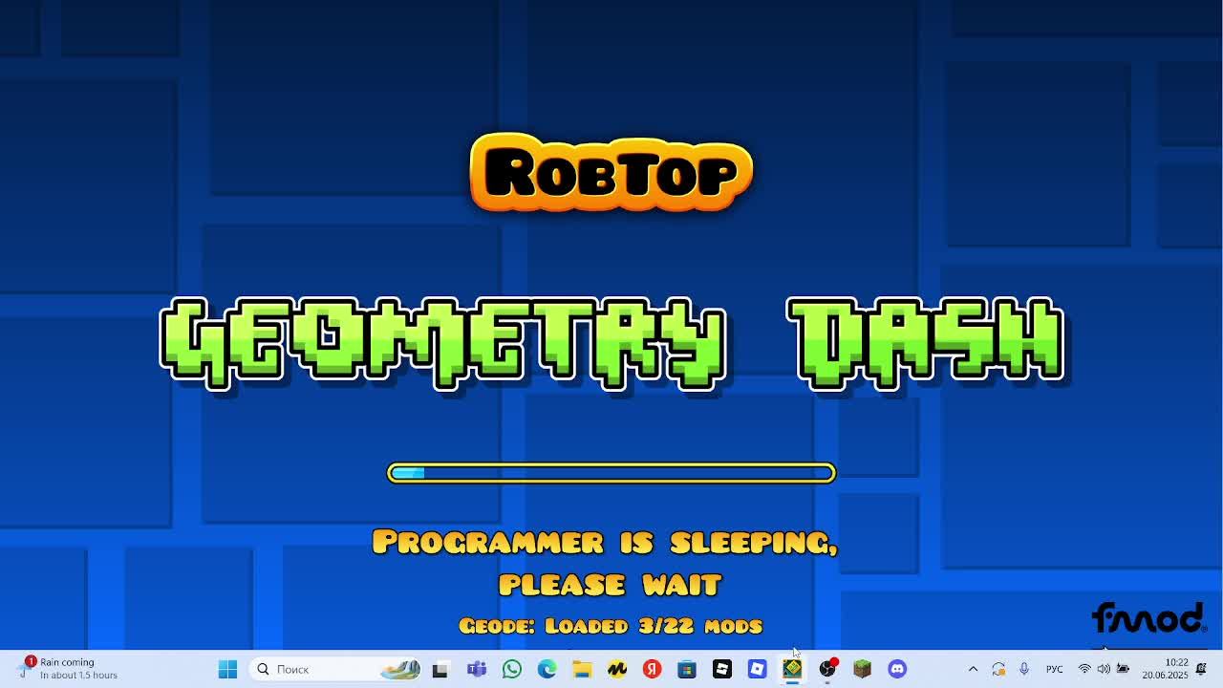Launch Yandex browser red Я icon

[x=652, y=669]
